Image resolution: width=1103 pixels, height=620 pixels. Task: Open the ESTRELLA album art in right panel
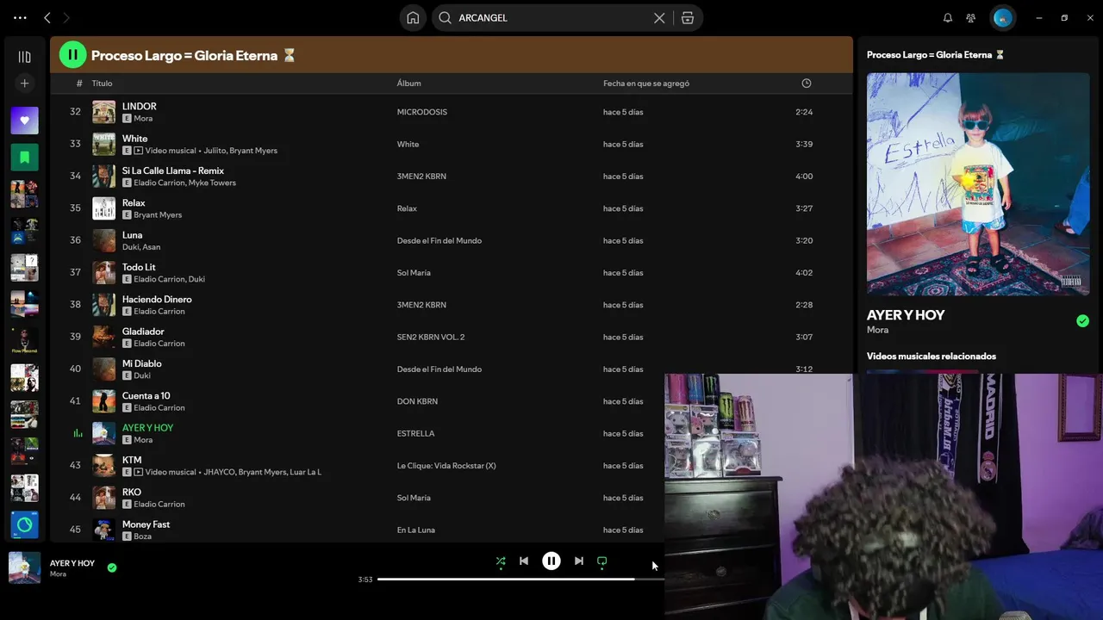pos(978,184)
